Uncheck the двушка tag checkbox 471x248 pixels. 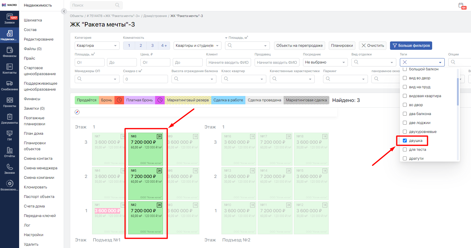point(405,141)
